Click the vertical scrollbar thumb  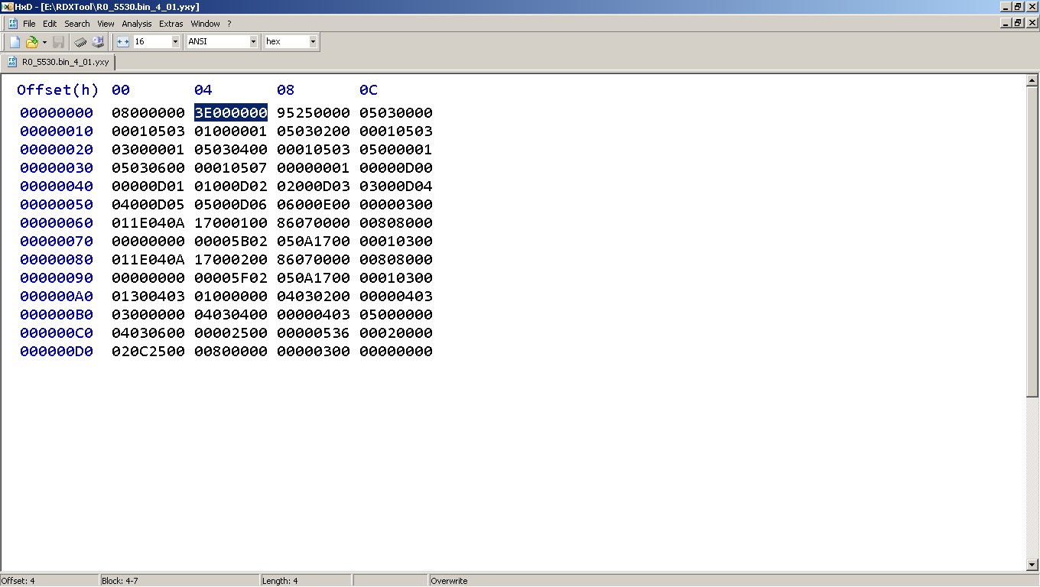point(1032,241)
